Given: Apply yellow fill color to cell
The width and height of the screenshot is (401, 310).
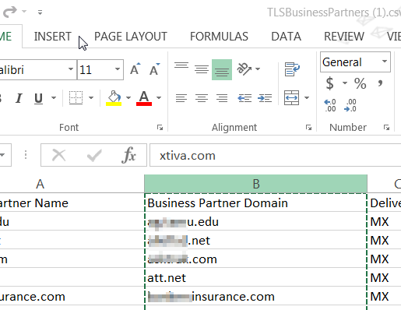Looking at the screenshot, I should tap(114, 98).
